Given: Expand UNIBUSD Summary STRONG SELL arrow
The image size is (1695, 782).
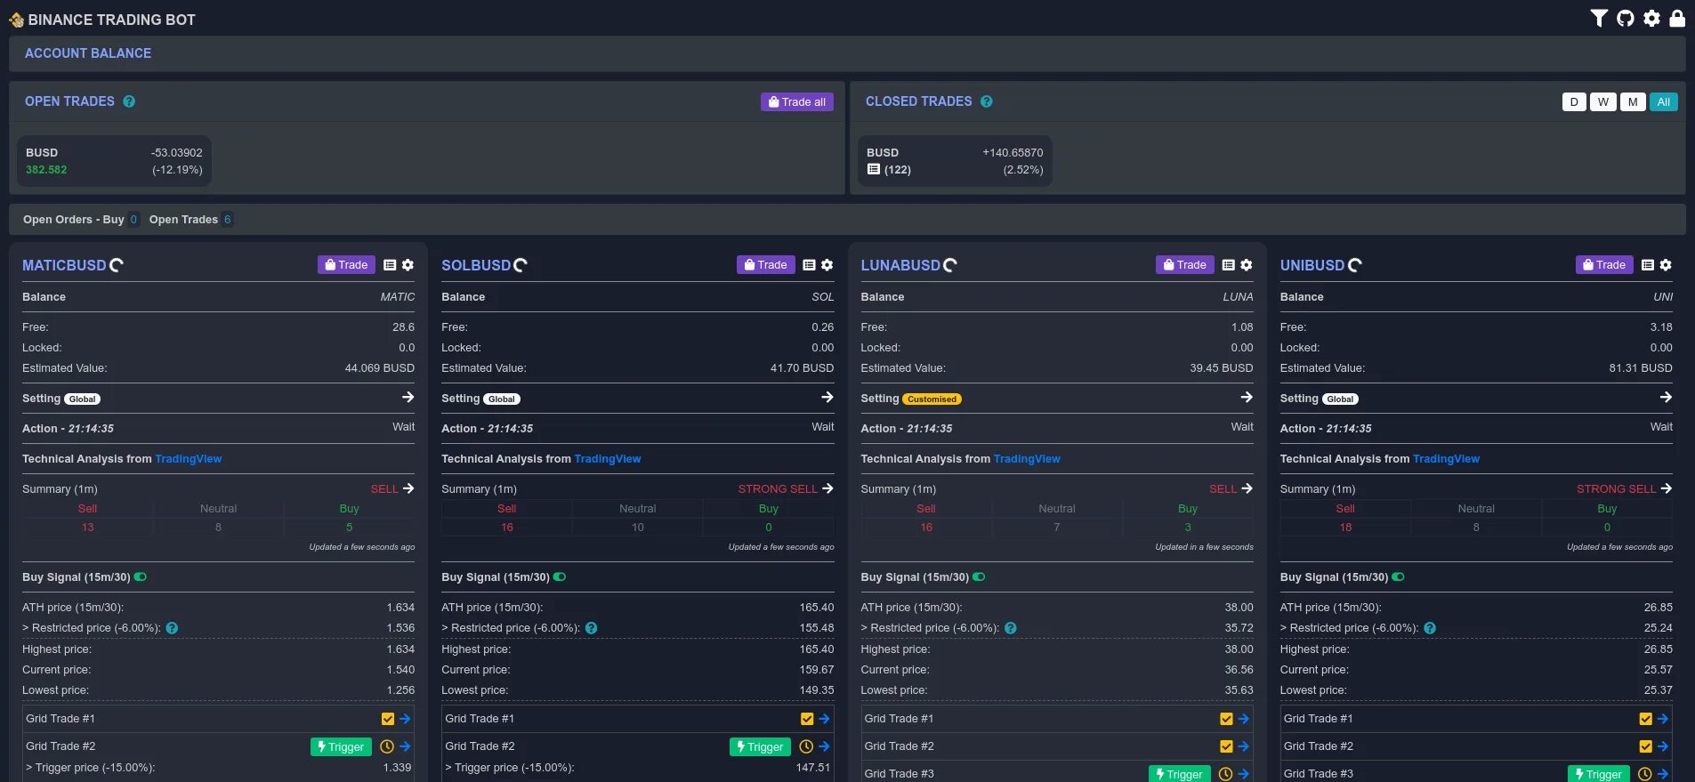Looking at the screenshot, I should [1666, 488].
